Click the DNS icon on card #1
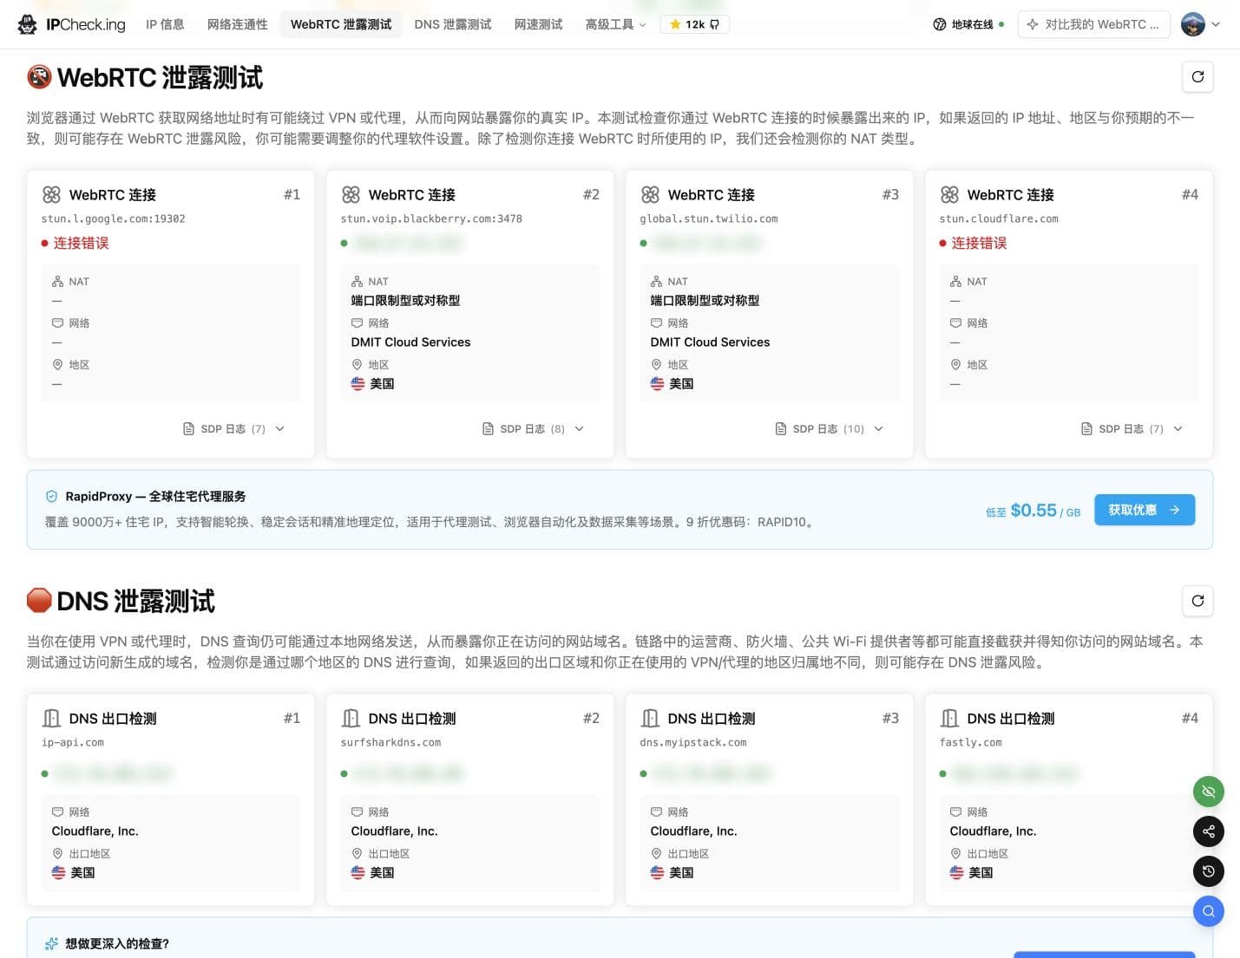This screenshot has height=958, width=1240. [x=51, y=718]
